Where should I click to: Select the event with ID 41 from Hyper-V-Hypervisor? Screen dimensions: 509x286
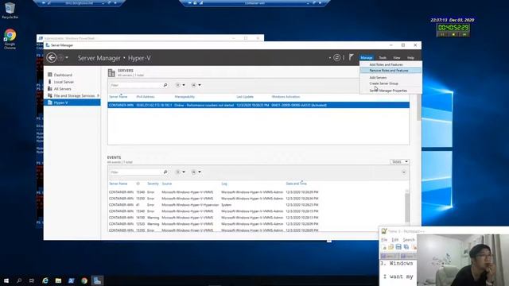click(x=256, y=205)
